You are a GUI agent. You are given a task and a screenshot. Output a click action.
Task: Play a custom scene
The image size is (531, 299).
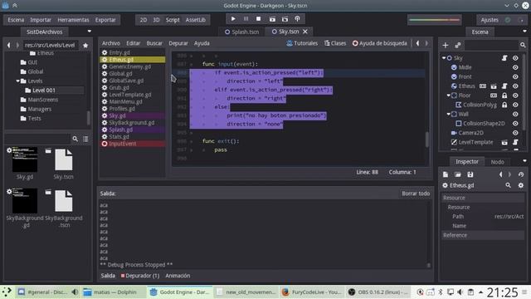tap(285, 19)
